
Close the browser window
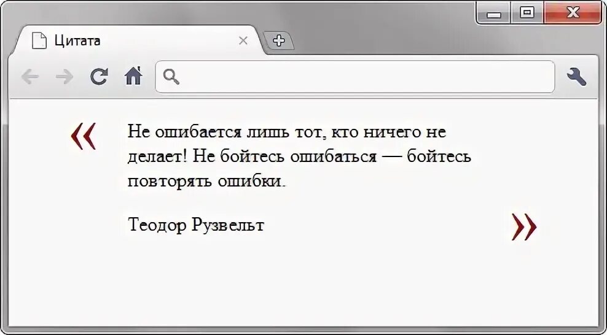tap(573, 12)
